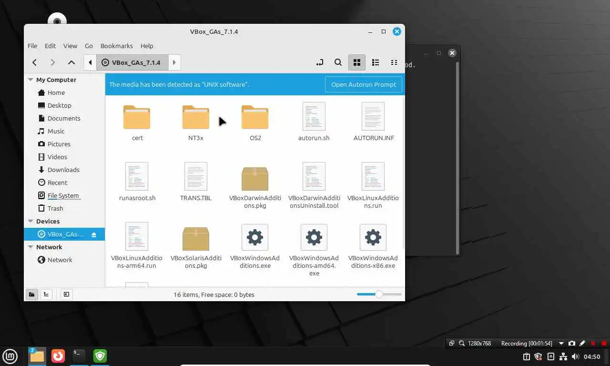Switch to list view

[376, 62]
